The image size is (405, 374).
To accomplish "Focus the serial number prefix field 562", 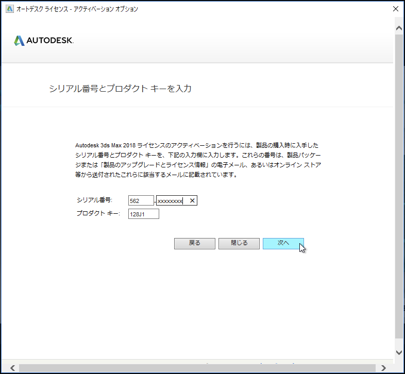I will [x=141, y=201].
